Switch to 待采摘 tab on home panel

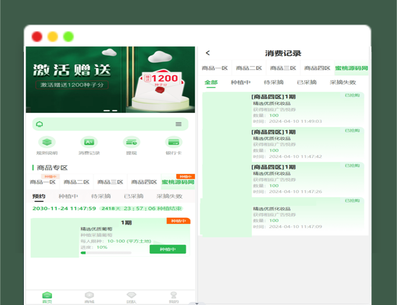click(x=101, y=196)
